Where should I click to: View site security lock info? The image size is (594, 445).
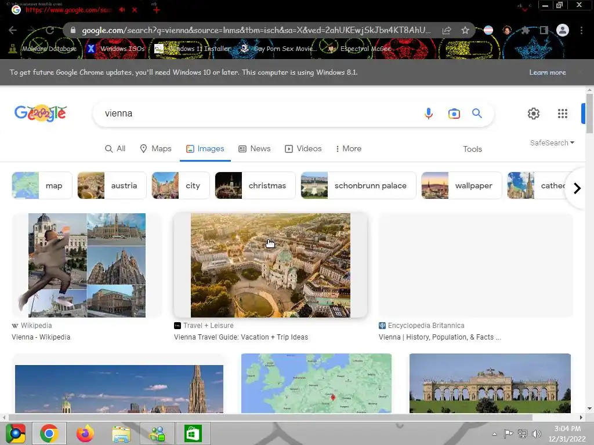[x=73, y=30]
